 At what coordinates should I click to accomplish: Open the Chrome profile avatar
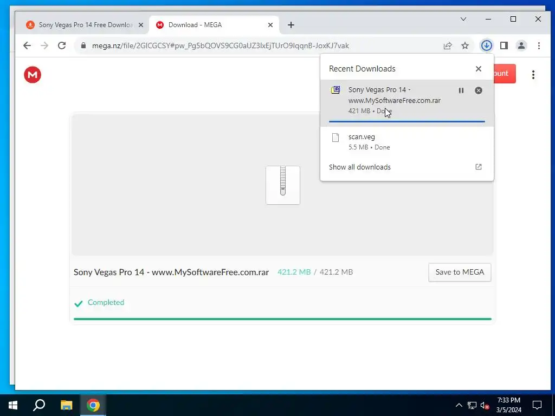[x=521, y=45]
